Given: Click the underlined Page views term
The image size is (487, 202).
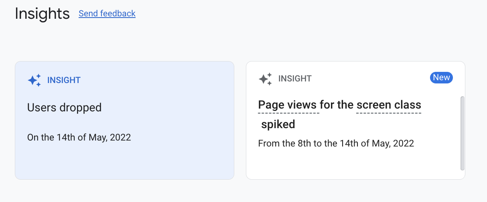Looking at the screenshot, I should tap(288, 105).
